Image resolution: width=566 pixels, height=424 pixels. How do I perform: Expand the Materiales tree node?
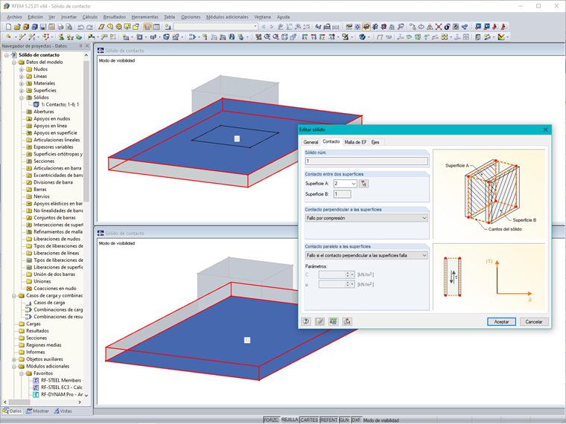click(22, 83)
